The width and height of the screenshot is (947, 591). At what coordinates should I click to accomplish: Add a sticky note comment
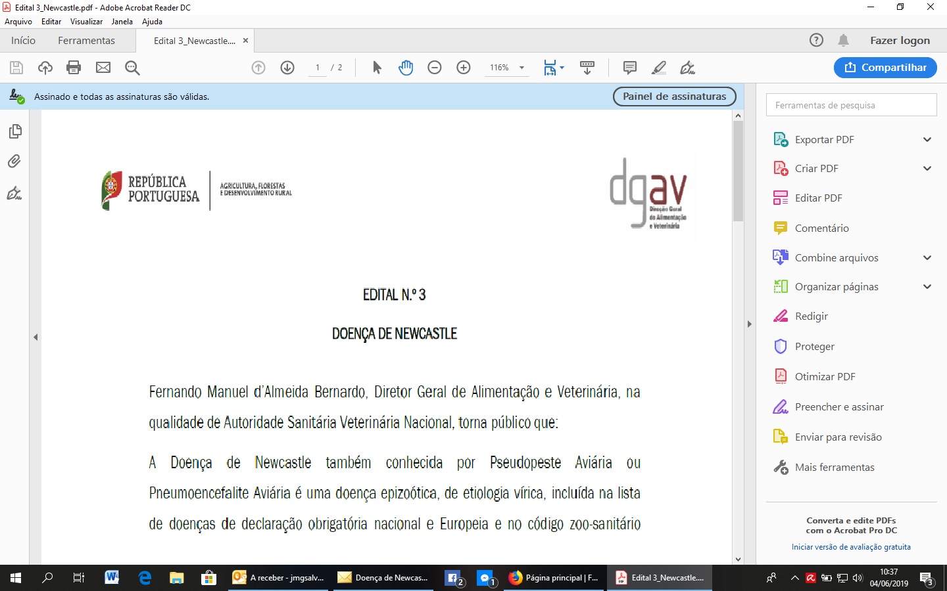[629, 68]
